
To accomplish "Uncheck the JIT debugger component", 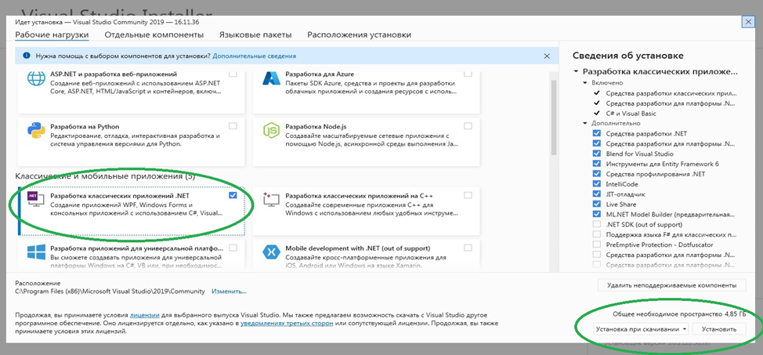I will coord(597,194).
